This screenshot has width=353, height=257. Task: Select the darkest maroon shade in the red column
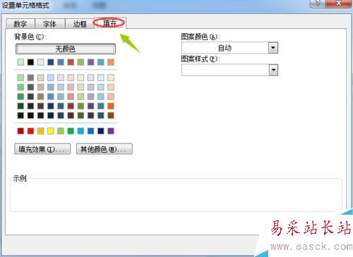[x=71, y=115]
